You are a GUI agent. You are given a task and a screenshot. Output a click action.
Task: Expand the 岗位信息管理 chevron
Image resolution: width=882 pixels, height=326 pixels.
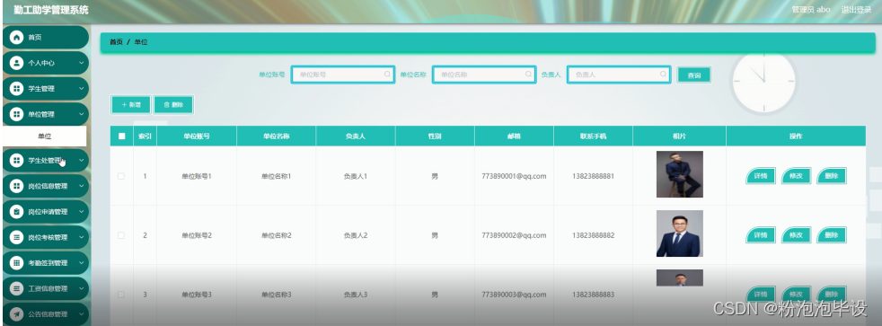[81, 186]
